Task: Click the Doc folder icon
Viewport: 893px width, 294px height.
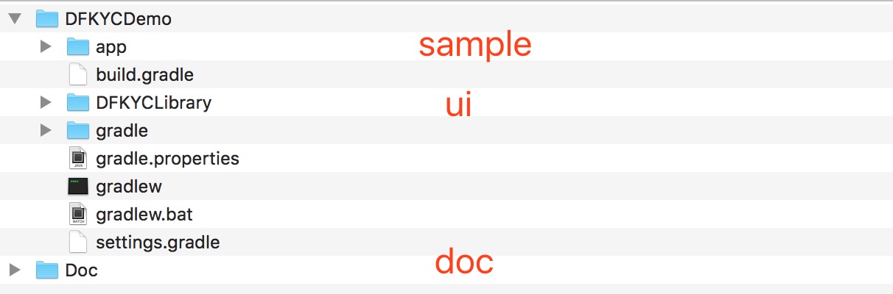Action: 46,270
